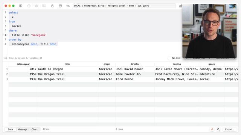Click the connection icon in toolbar
This screenshot has height=135, width=241.
21,6
